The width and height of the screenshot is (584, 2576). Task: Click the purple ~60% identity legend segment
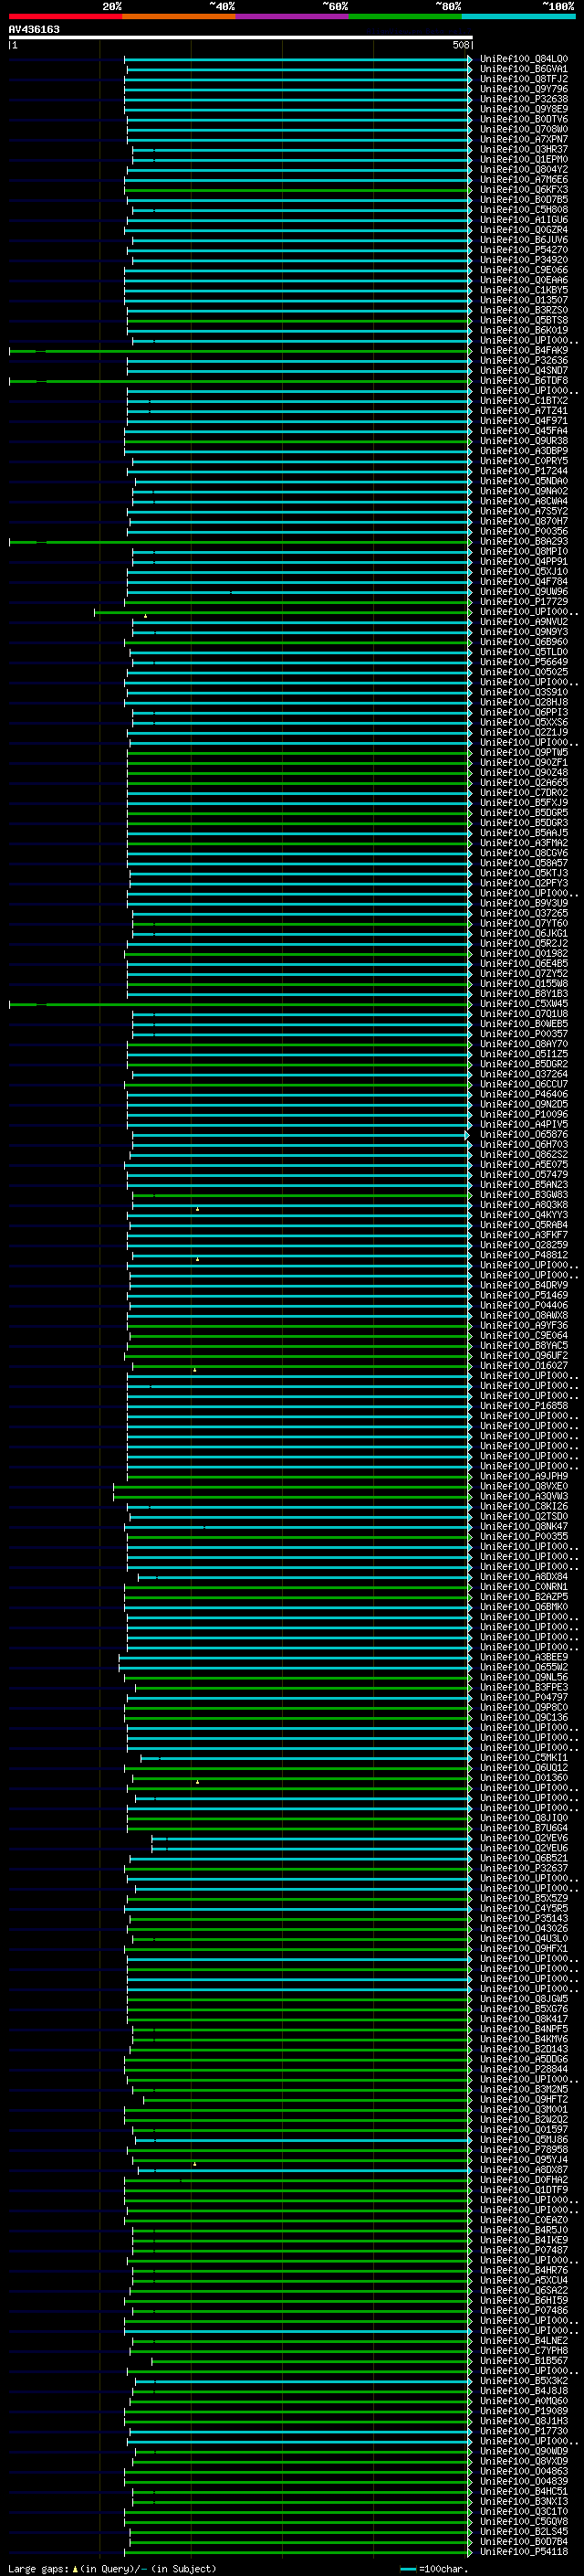[x=291, y=16]
